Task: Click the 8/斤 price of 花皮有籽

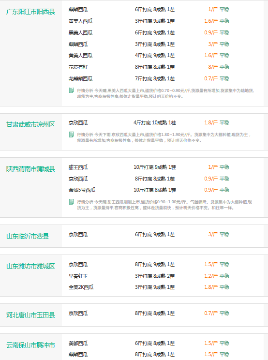Action: pos(213,67)
